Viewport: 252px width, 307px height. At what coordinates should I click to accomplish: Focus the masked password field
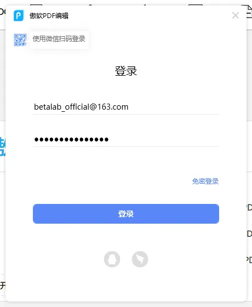126,140
